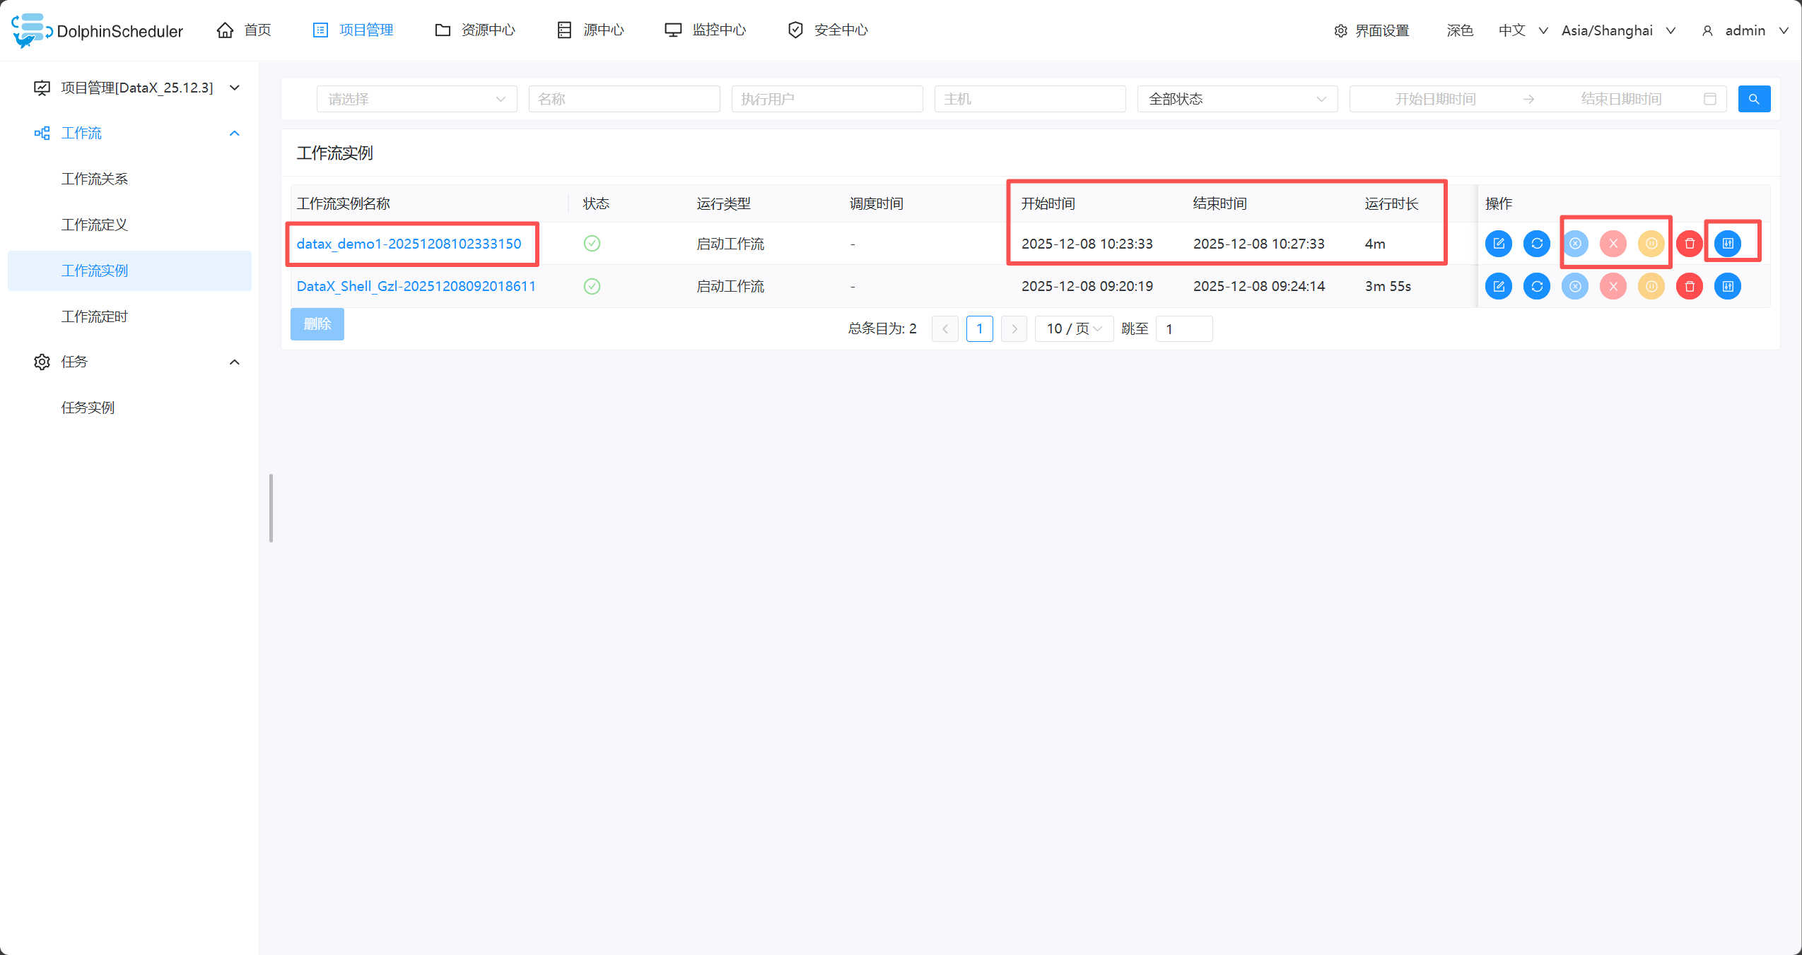Open the 10 / 页 page size selector

tap(1073, 328)
